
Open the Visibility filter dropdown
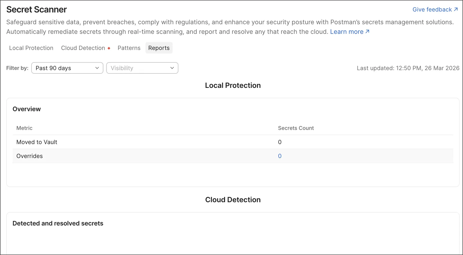pyautogui.click(x=142, y=68)
